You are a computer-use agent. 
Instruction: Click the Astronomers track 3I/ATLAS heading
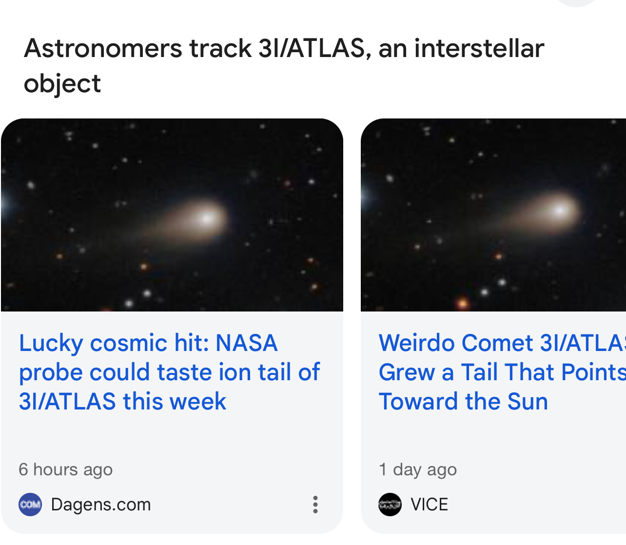284,49
